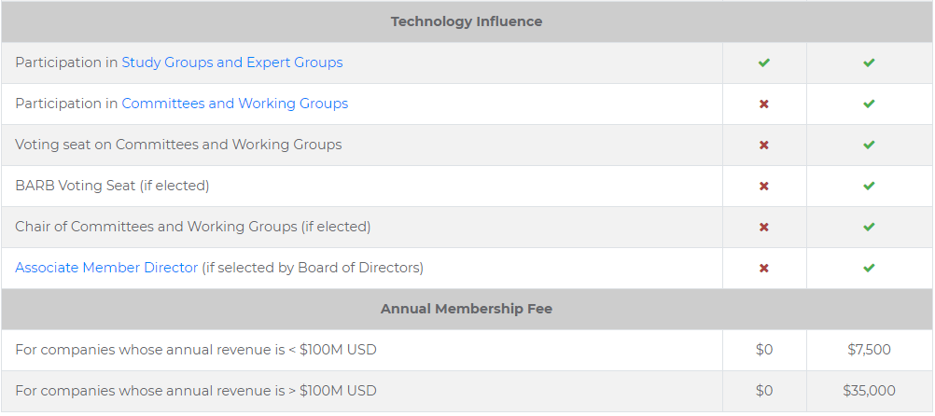935x416 pixels.
Task: Click green checkmark for Participation in Committees row
Action: 869,104
